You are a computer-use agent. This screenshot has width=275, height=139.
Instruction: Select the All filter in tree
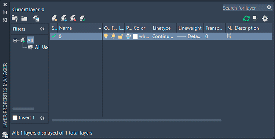[30, 40]
